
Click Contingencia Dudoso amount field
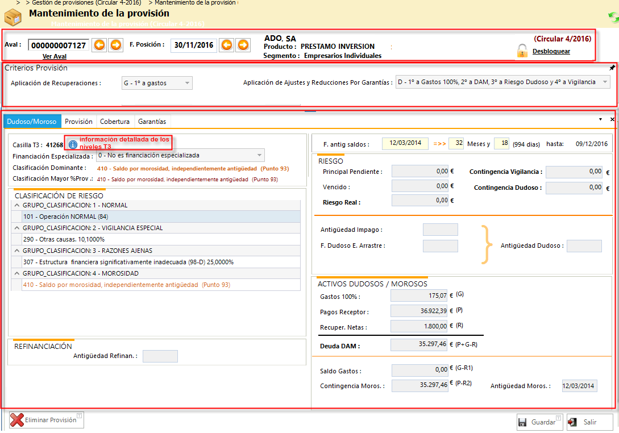(x=575, y=188)
